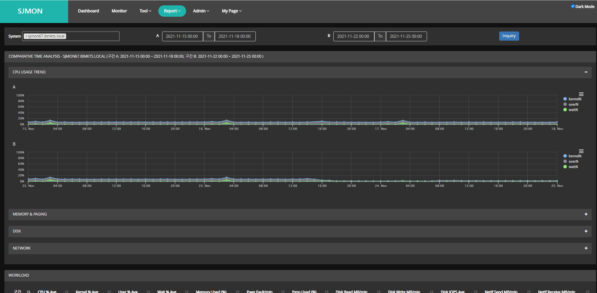Collapse the CPU Usage Trend panel
597x293 pixels.
coord(586,72)
